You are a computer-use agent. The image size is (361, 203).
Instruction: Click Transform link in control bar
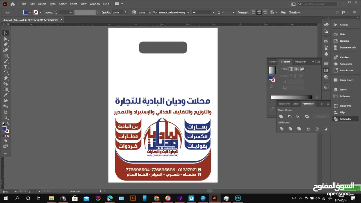point(294,12)
